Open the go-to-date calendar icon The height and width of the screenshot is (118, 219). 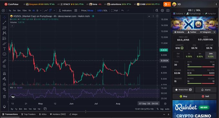pyautogui.click(x=45, y=109)
